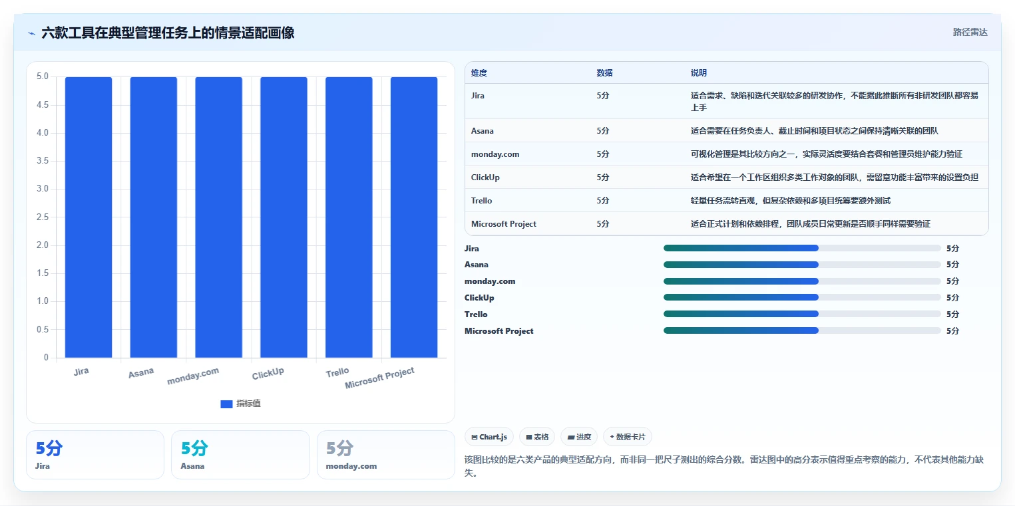Click the Trello cell in the table

click(x=482, y=201)
